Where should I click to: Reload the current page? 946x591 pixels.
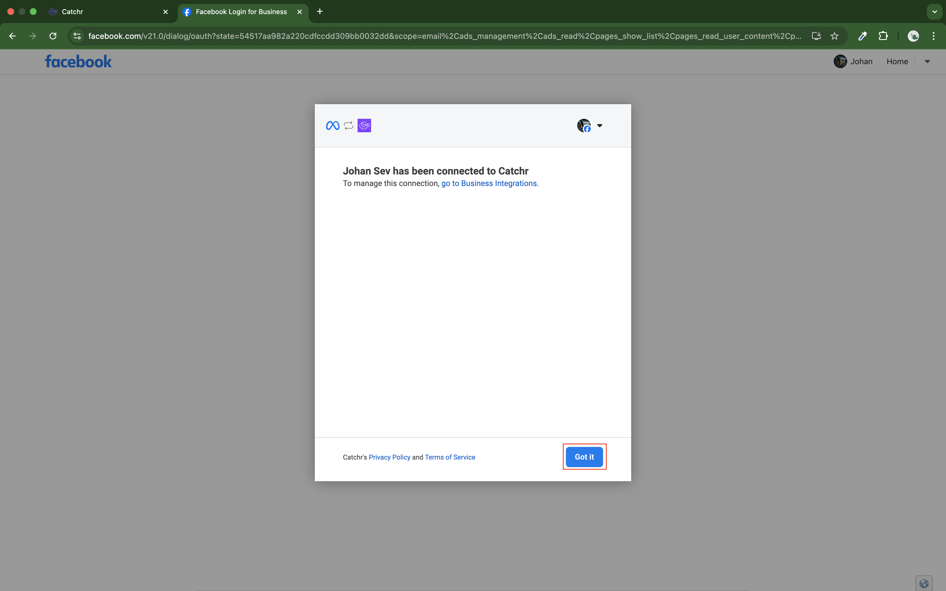(x=53, y=36)
